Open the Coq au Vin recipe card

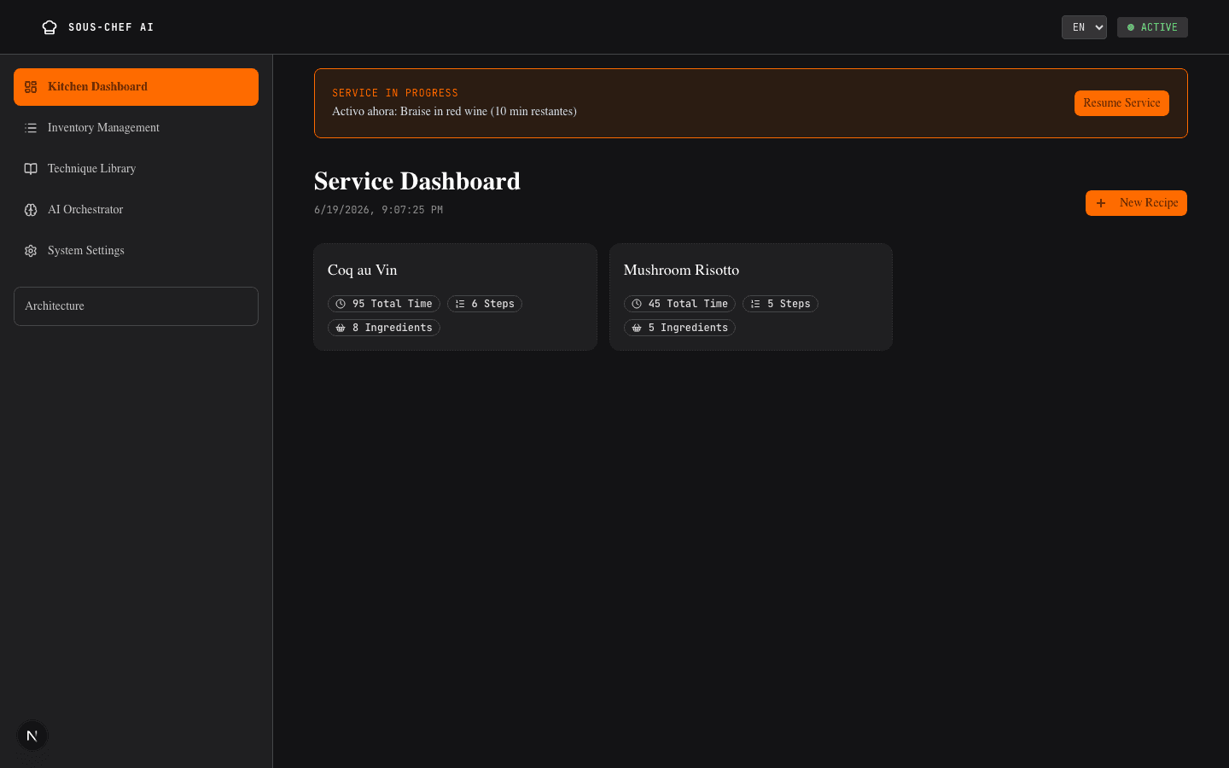[455, 297]
